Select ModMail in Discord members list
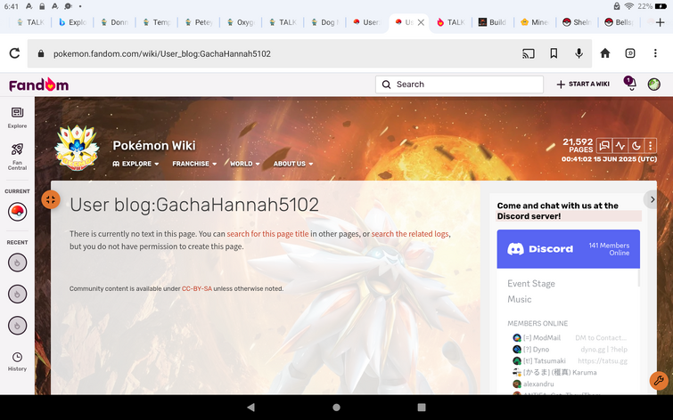 tap(570, 338)
